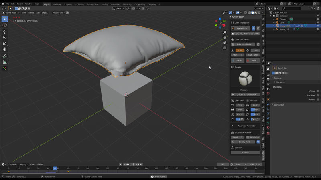Screen dimensions: 321x180
Task: Switch perspective/orthographic grid icon
Action: point(225,48)
